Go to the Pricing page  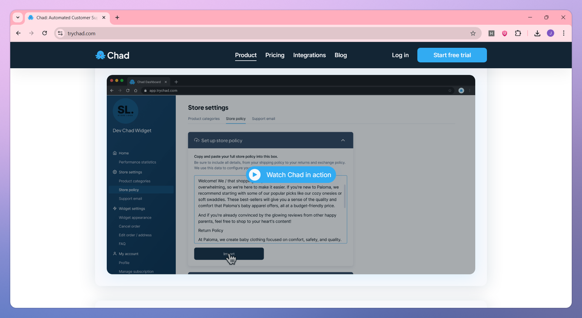point(275,55)
